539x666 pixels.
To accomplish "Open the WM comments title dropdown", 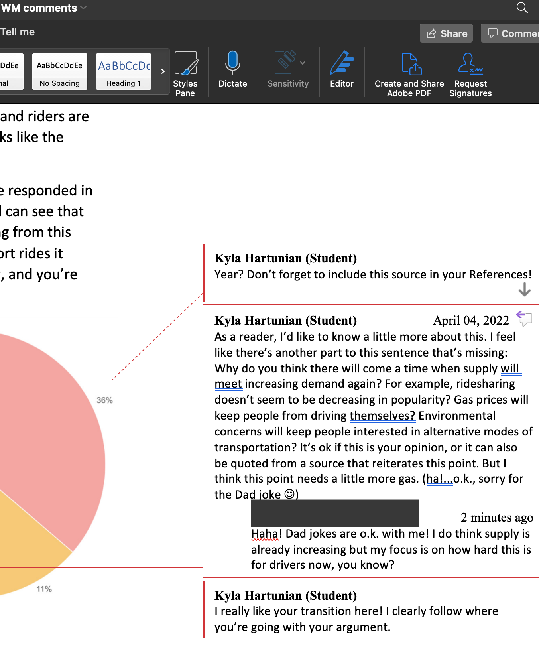I will (x=83, y=8).
